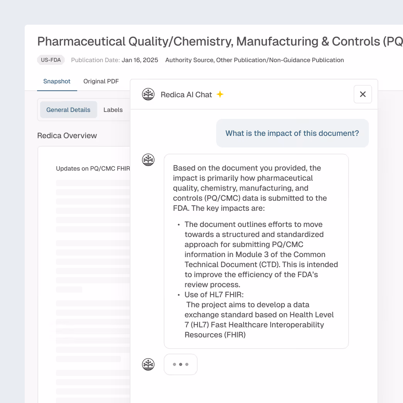Select the Snapshot tab

click(57, 81)
